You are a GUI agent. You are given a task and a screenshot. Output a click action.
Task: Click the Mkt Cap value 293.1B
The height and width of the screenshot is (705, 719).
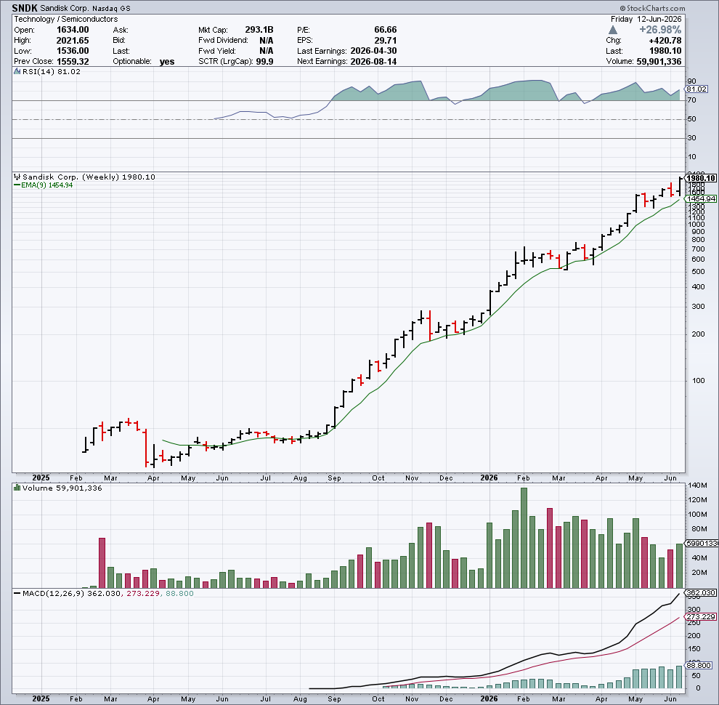pyautogui.click(x=259, y=30)
